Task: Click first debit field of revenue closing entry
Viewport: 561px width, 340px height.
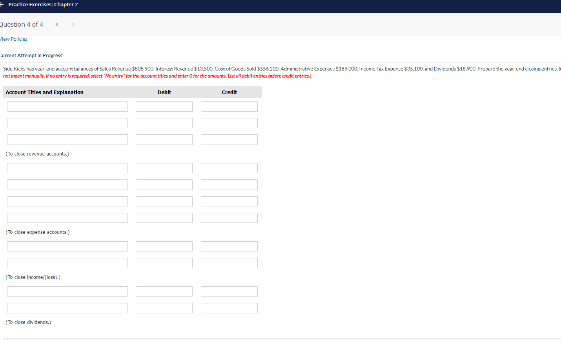Action: coord(164,107)
